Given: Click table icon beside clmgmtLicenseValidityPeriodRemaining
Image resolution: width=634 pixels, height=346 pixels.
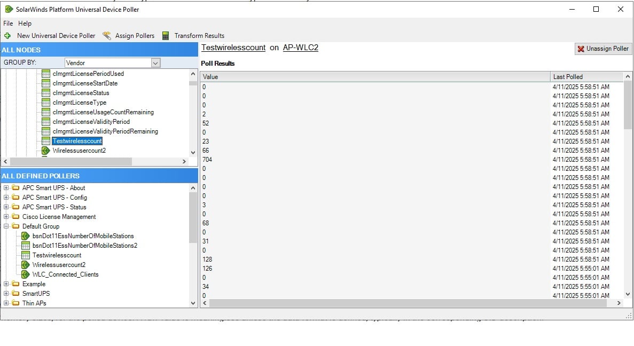Looking at the screenshot, I should 46,131.
